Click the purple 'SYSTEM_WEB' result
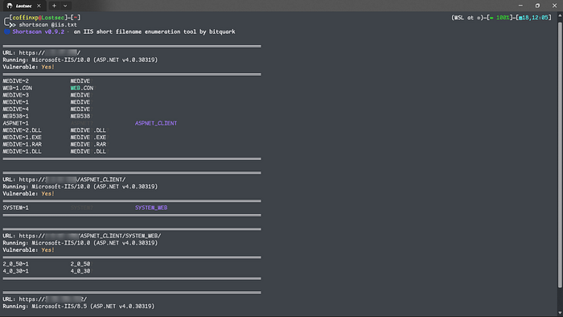The height and width of the screenshot is (317, 563). coord(151,208)
